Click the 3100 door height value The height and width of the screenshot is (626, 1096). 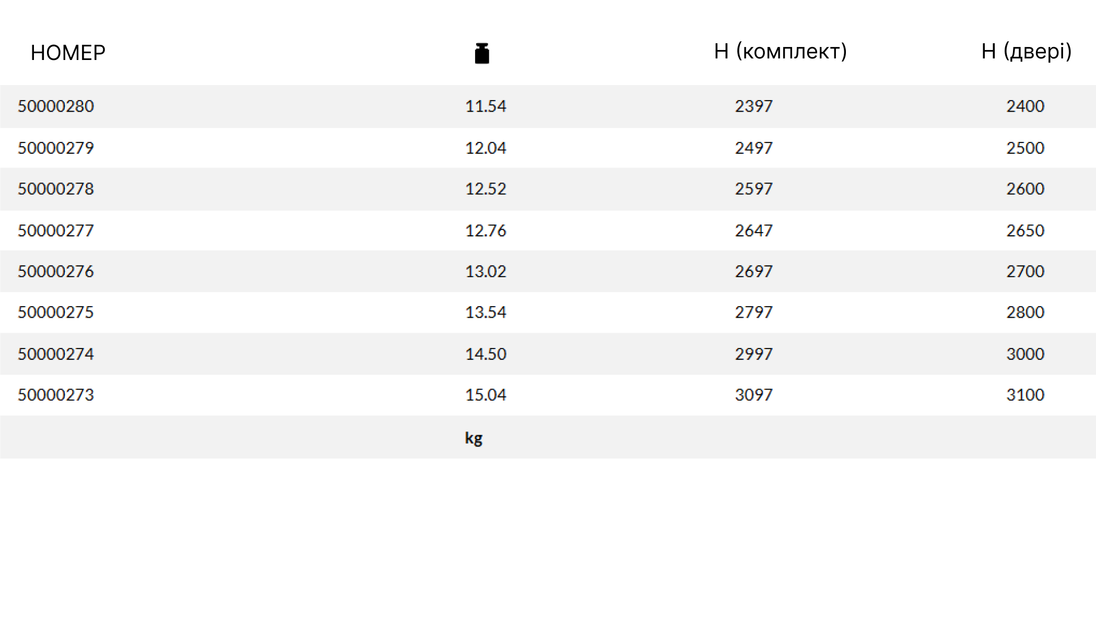(x=1025, y=395)
